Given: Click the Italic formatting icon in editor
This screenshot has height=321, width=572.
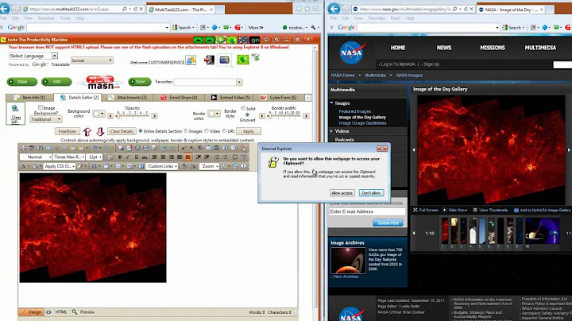Looking at the screenshot, I should pos(128,157).
